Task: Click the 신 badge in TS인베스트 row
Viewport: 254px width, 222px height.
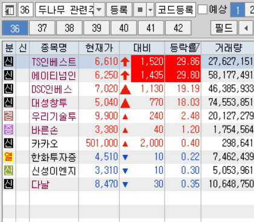Action: (8, 62)
